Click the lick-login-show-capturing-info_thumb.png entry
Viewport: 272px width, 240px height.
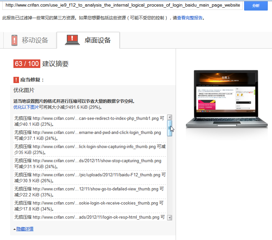[x=89, y=149]
